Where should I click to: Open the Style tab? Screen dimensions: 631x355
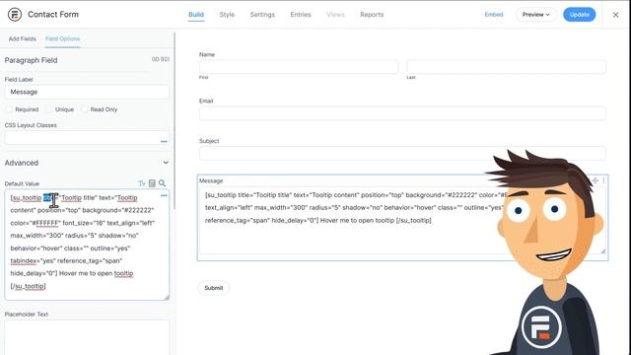tap(227, 15)
